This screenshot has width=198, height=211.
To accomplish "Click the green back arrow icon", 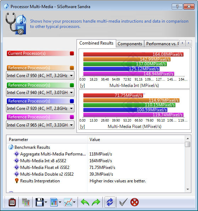I will click(x=85, y=202).
